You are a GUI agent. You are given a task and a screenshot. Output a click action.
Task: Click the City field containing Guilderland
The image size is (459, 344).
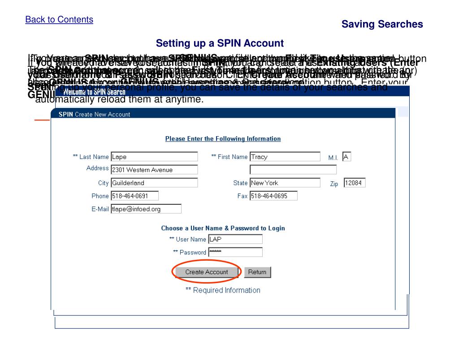[x=154, y=183]
